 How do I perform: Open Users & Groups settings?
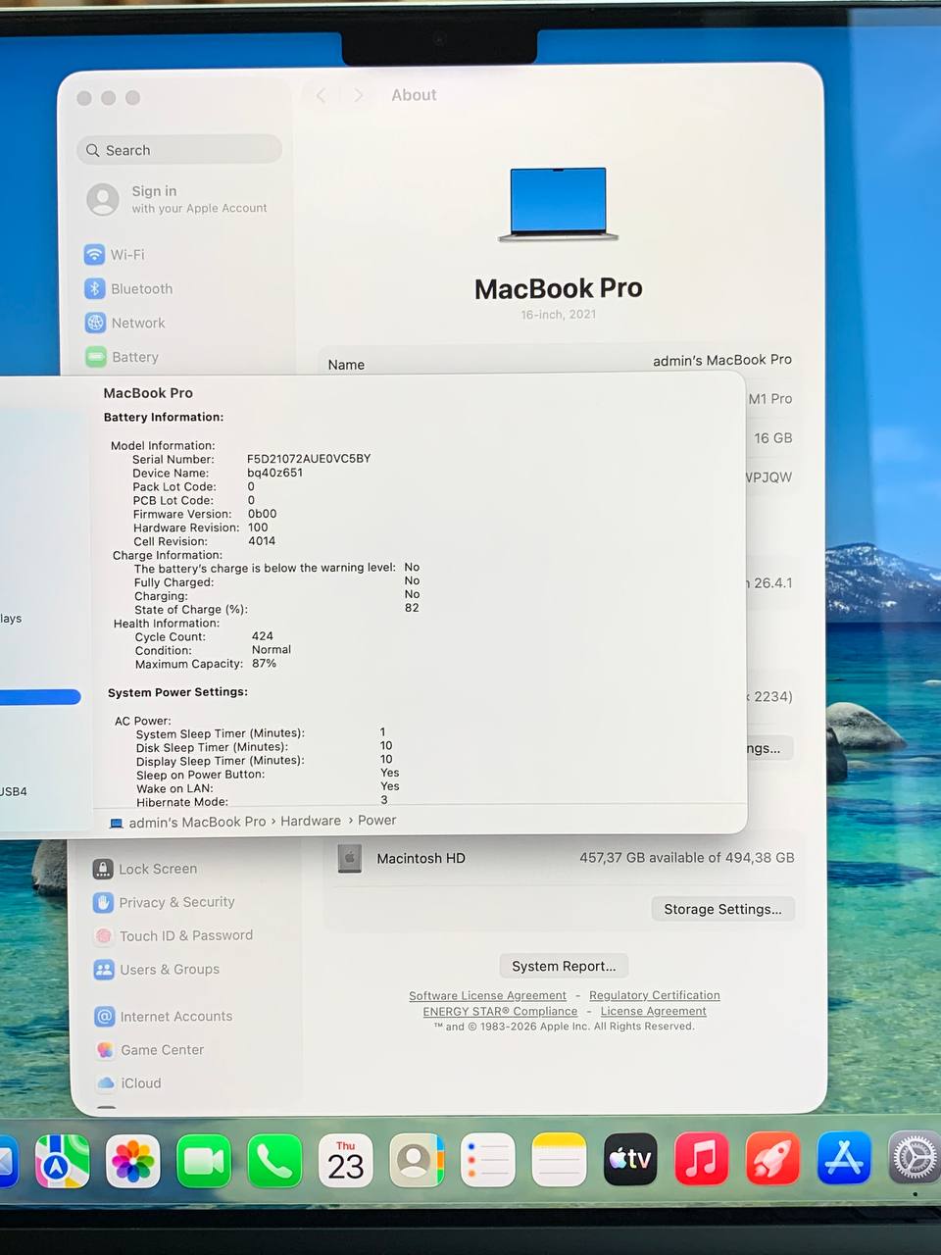tap(157, 969)
